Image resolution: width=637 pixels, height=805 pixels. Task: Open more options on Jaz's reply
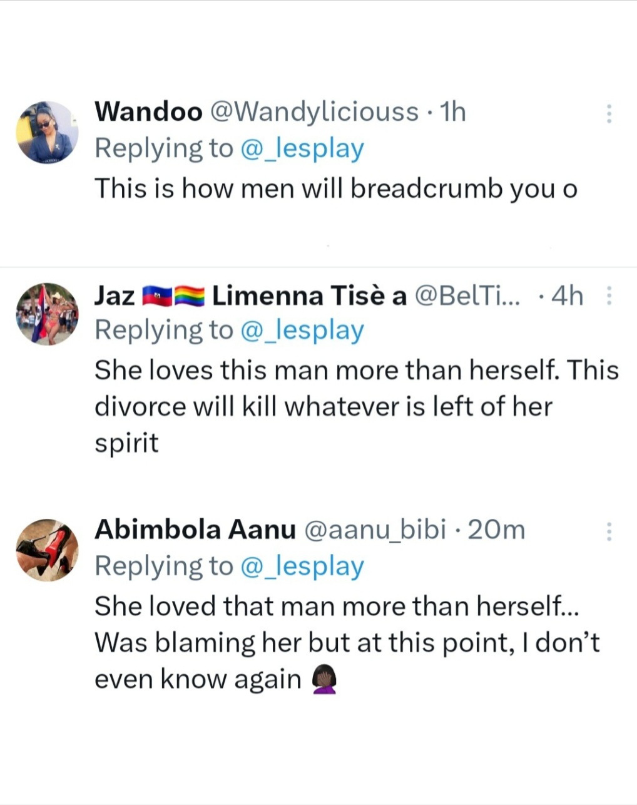(609, 295)
